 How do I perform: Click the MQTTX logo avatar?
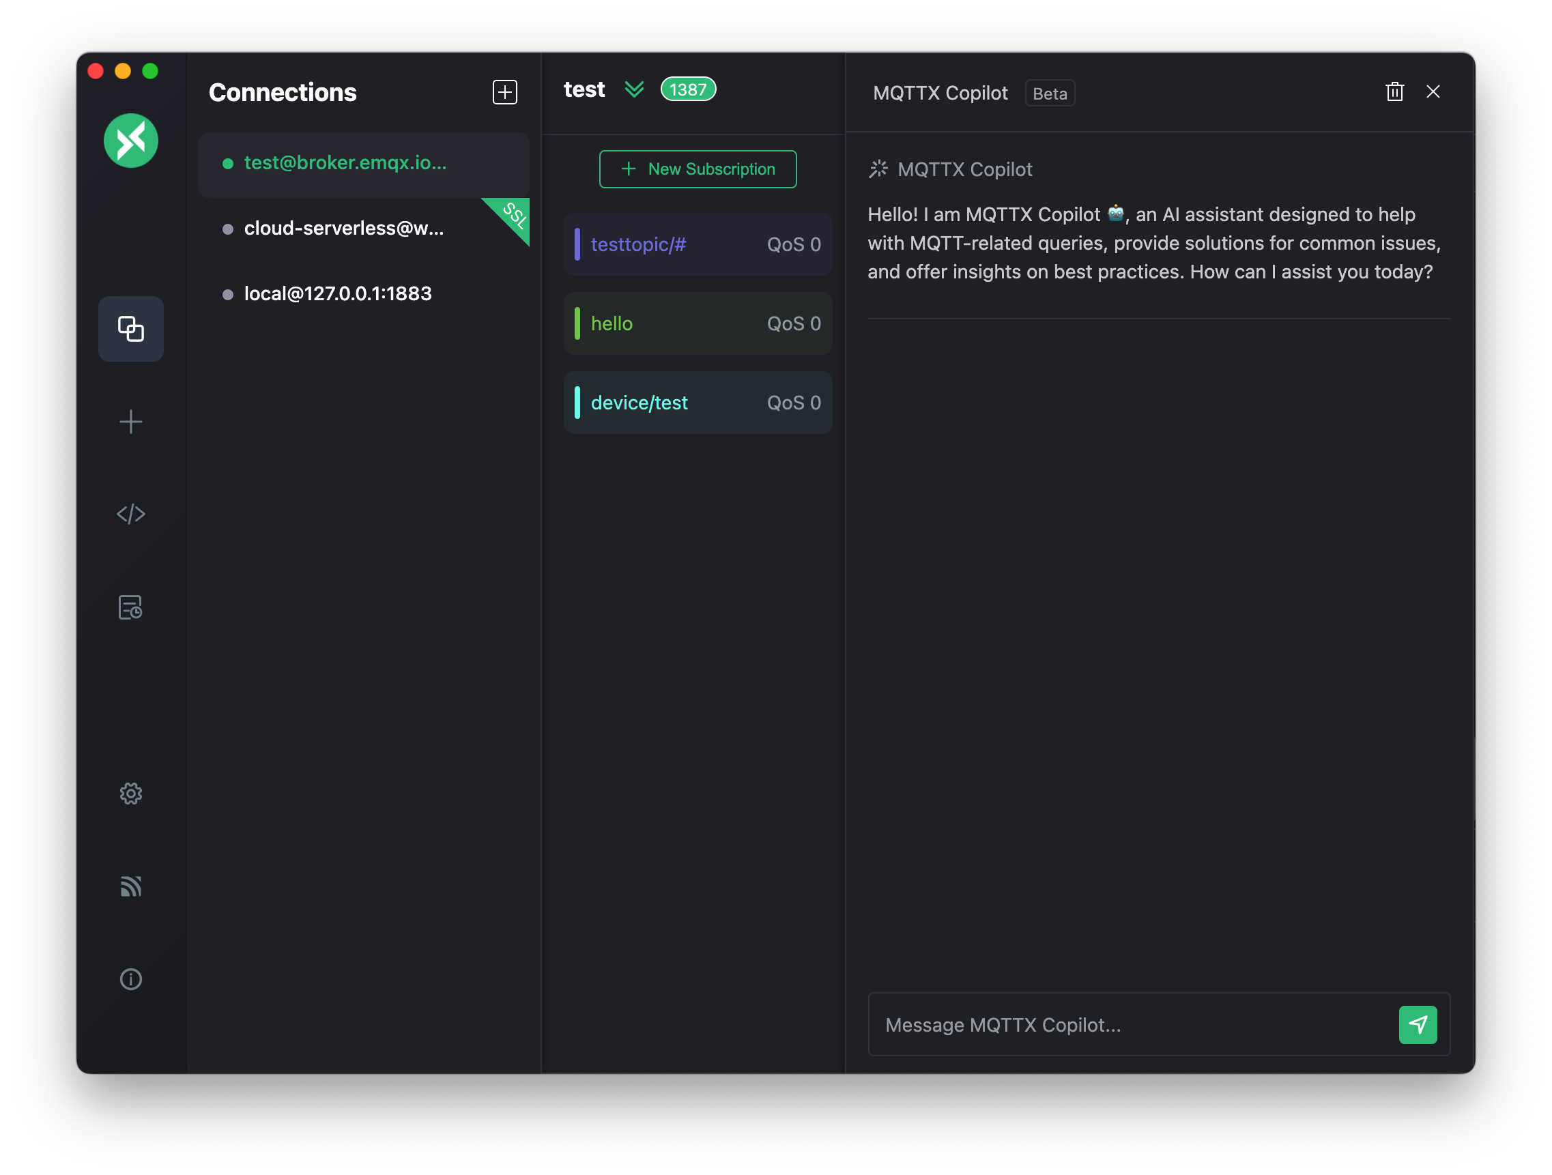(130, 141)
